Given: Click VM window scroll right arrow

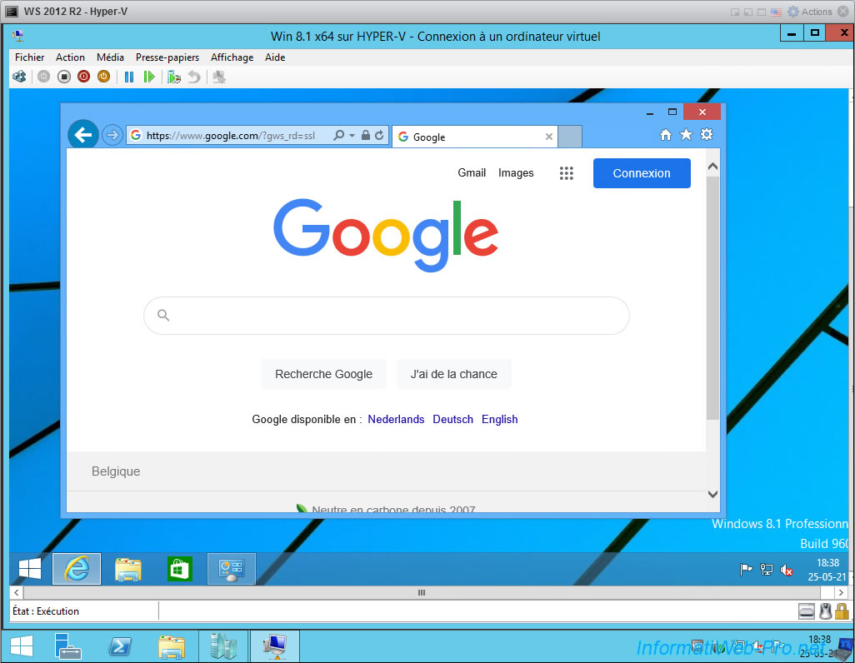Looking at the screenshot, I should 842,593.
